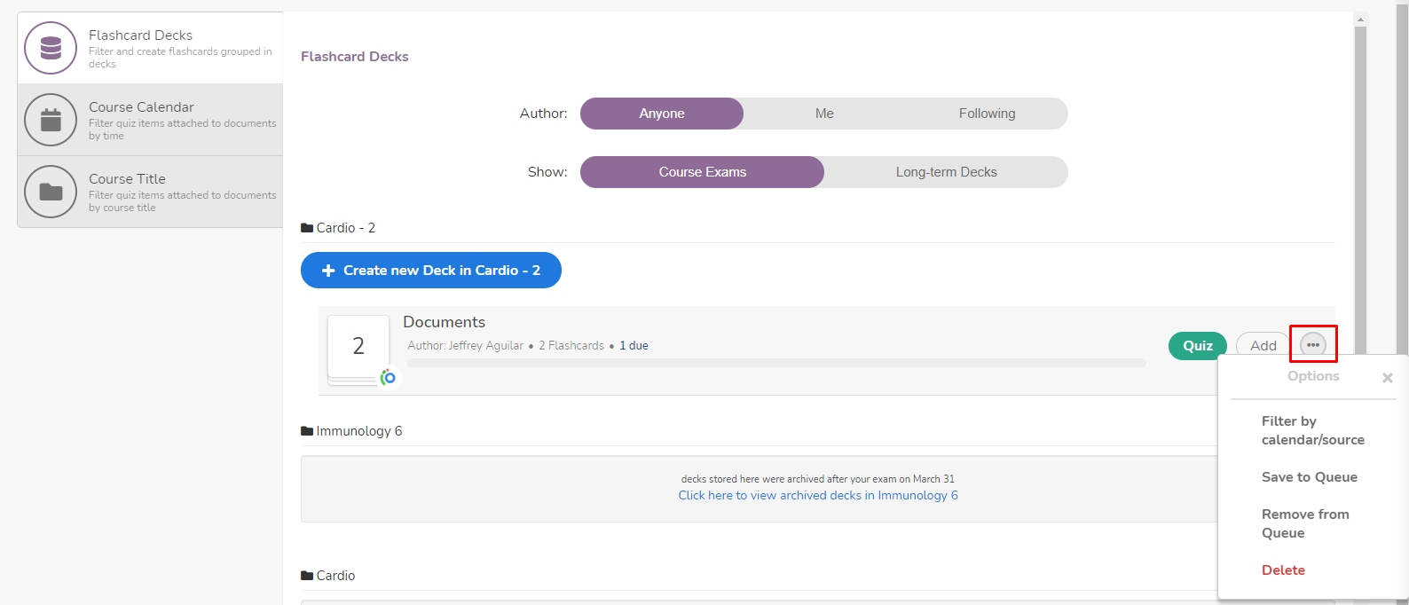Image resolution: width=1409 pixels, height=605 pixels.
Task: Click the Course Calendar icon
Action: point(51,120)
